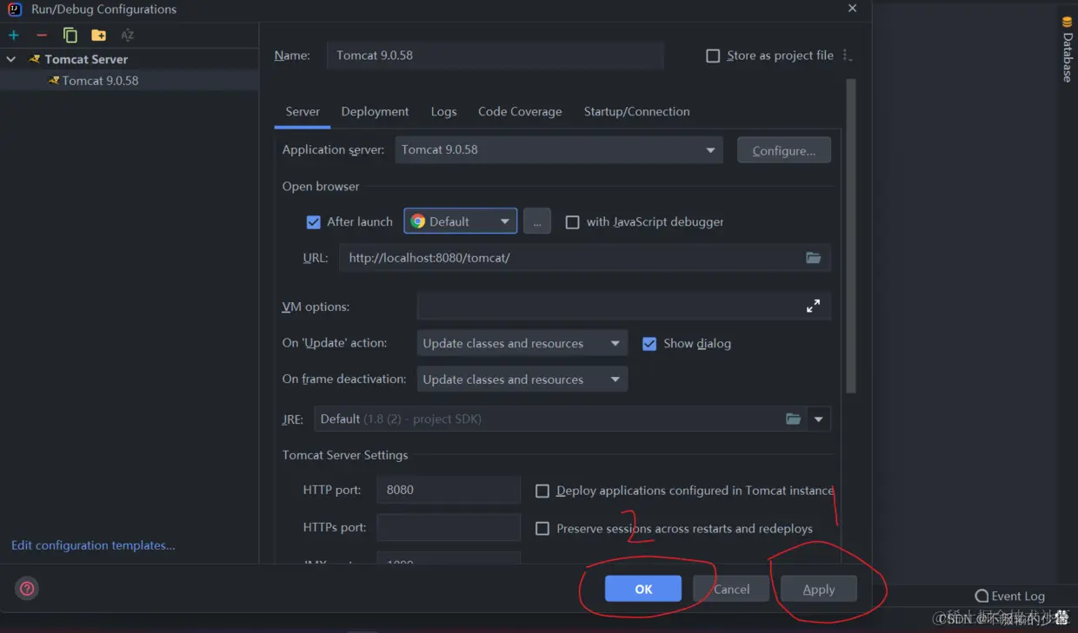
Task: Click the browser ellipsis button
Action: click(x=537, y=221)
